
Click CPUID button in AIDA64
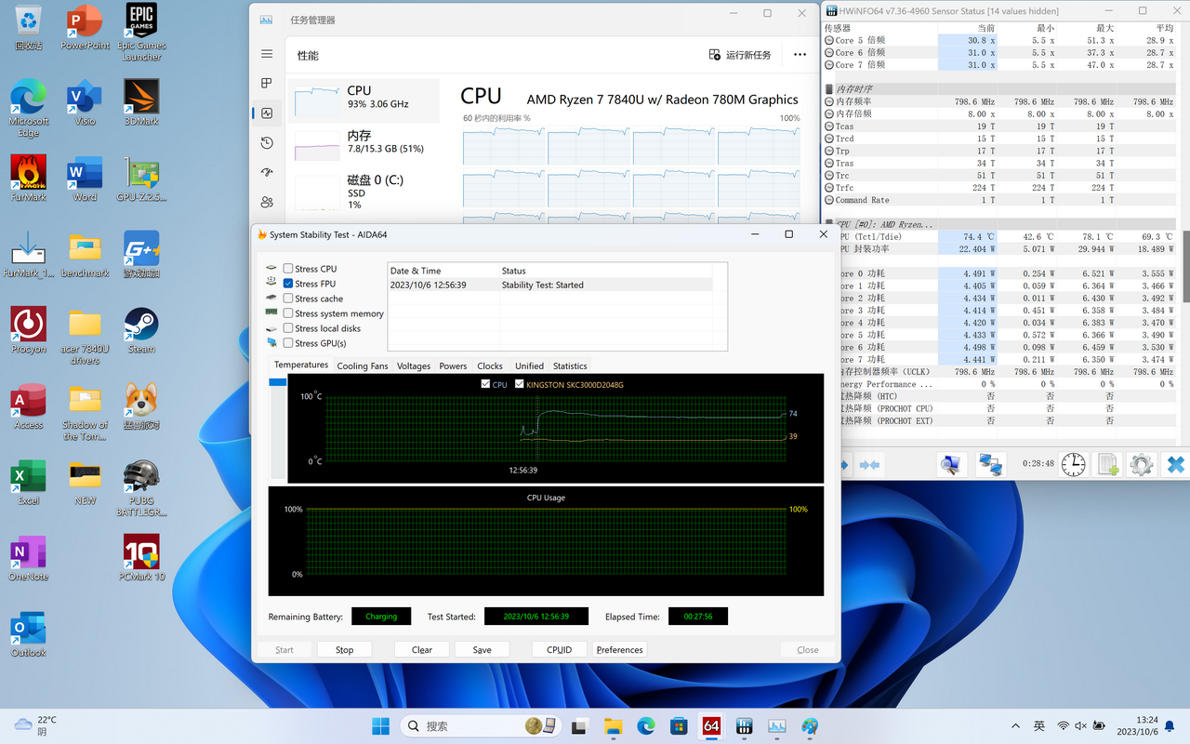click(x=559, y=649)
